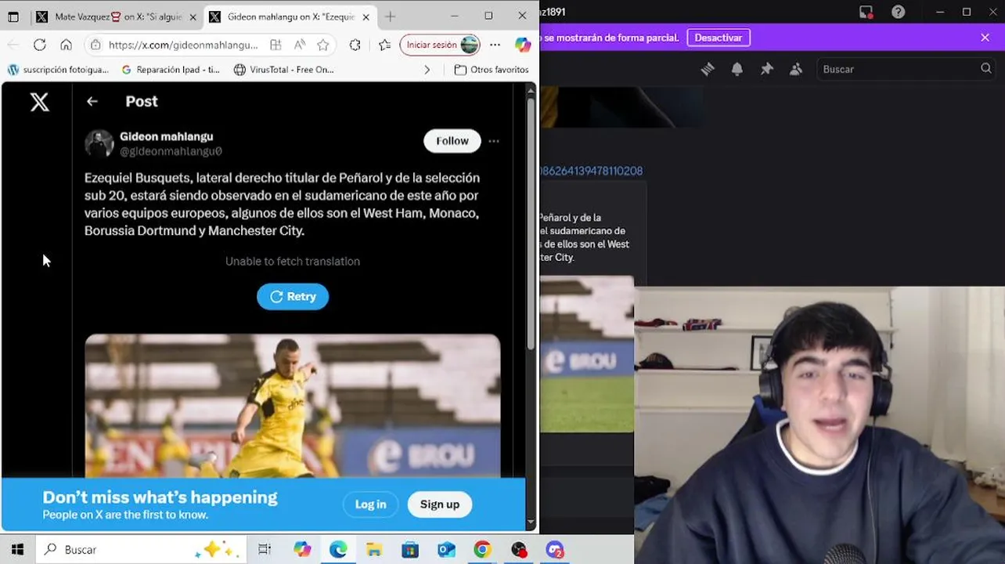Open the X logo home icon

click(x=39, y=102)
